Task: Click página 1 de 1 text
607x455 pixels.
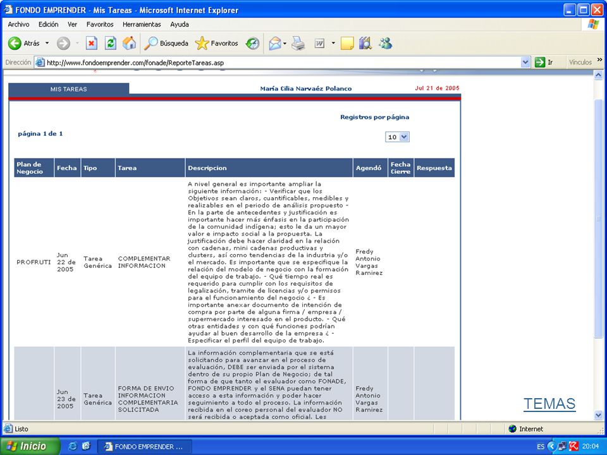Action: pyautogui.click(x=40, y=134)
